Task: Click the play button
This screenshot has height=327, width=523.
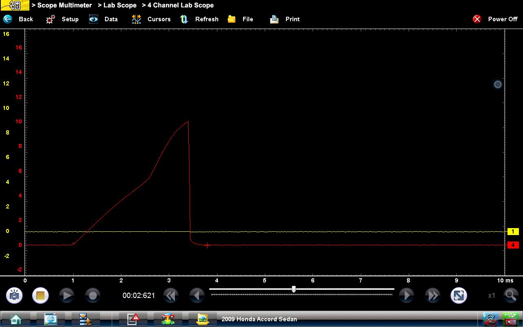Action: tap(67, 296)
